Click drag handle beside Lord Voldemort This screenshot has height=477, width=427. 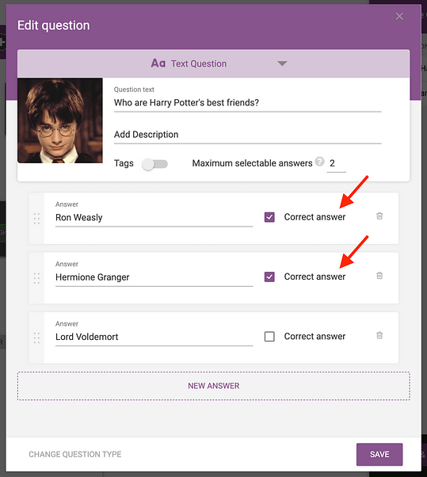(x=36, y=338)
